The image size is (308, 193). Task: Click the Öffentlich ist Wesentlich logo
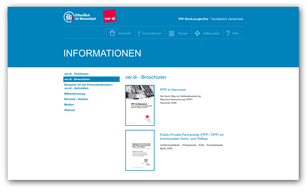(x=80, y=17)
